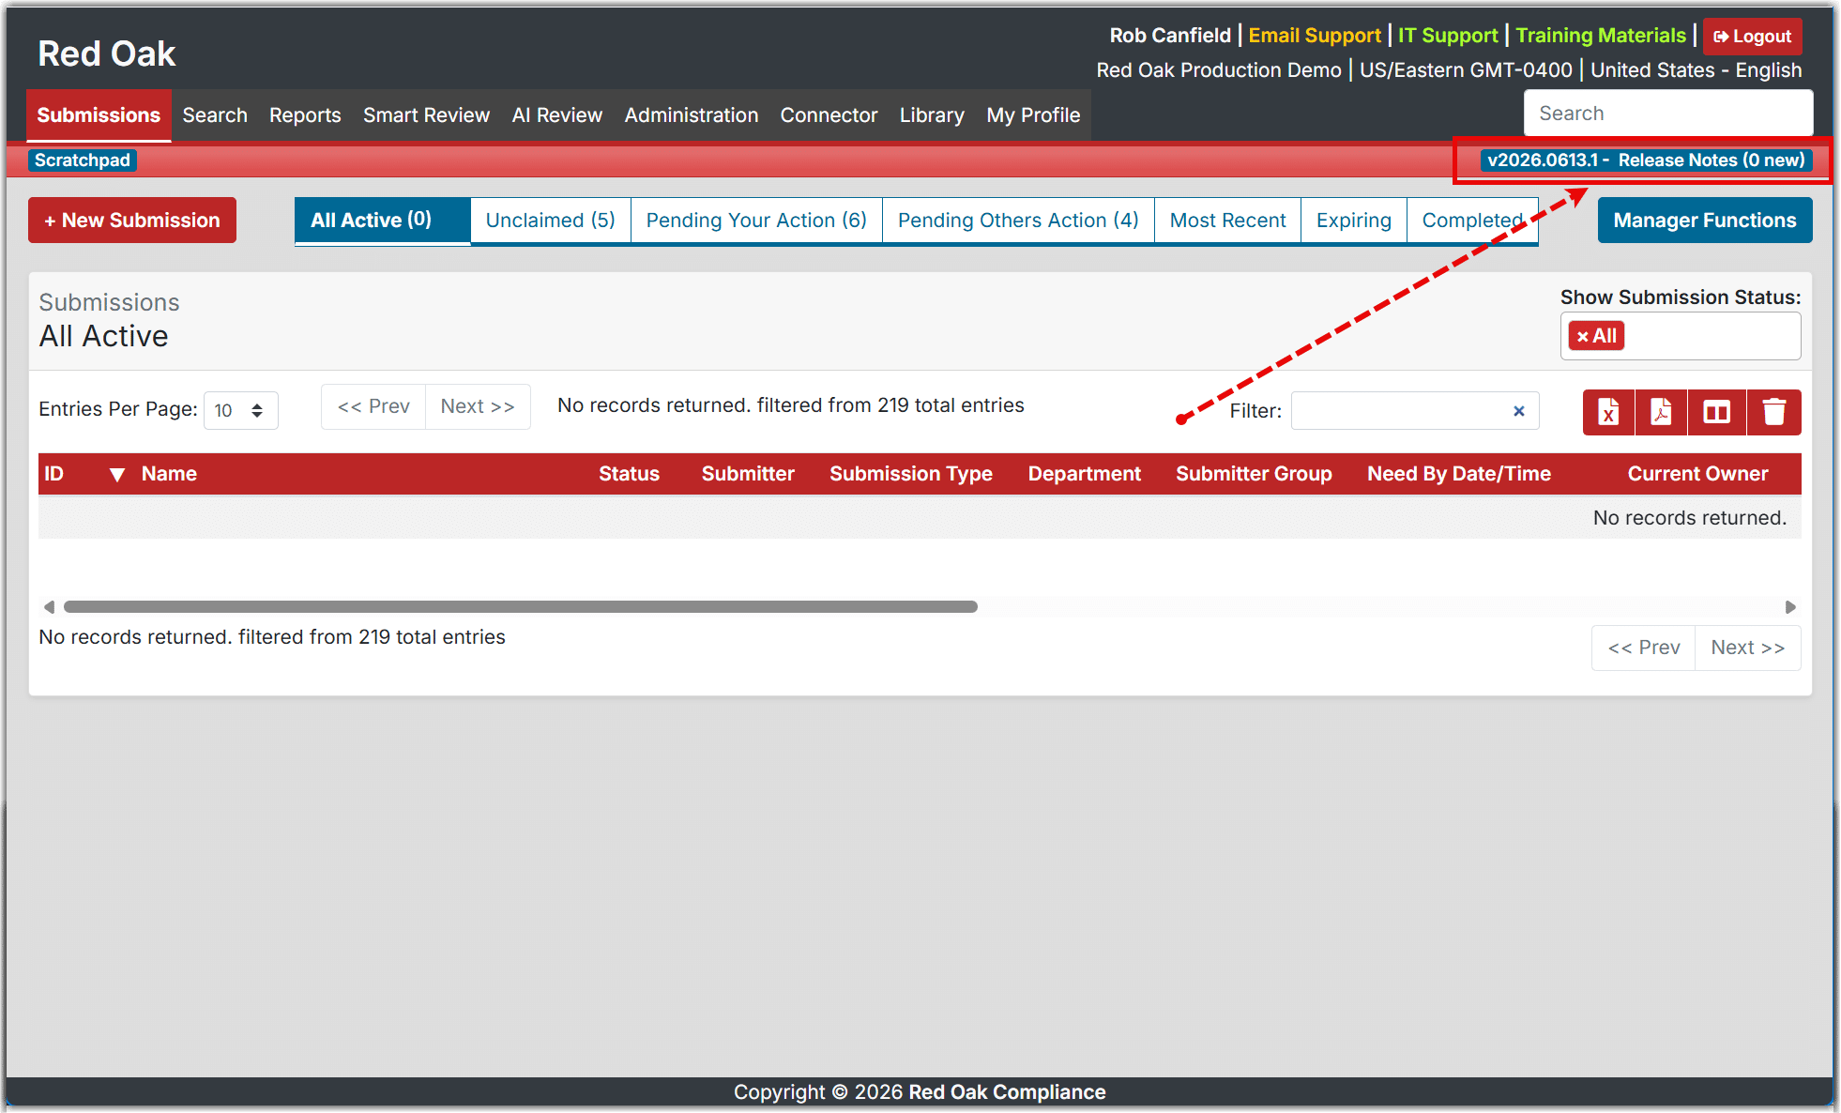Viewport: 1841px width, 1113px height.
Task: Open the Manager Functions menu
Action: 1704,221
